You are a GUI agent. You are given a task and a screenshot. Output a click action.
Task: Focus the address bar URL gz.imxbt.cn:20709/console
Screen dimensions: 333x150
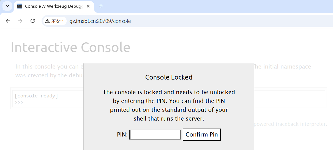click(x=100, y=21)
